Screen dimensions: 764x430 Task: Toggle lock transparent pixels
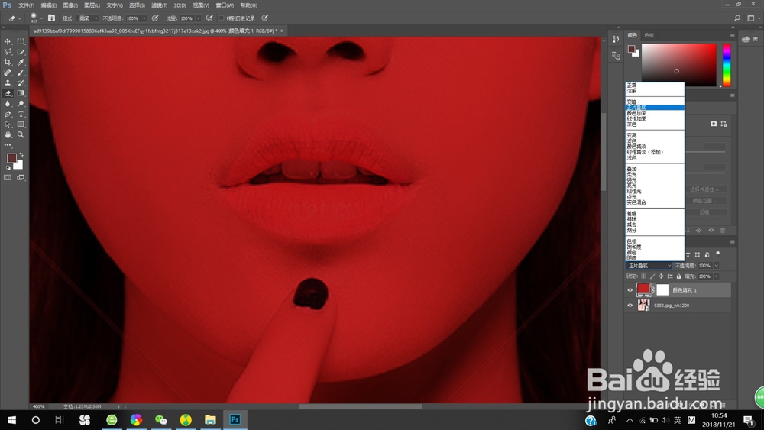(x=643, y=276)
